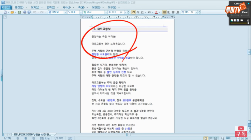Click the blue person icon in ICanScreen
The height and width of the screenshot is (140, 251).
(238, 20)
